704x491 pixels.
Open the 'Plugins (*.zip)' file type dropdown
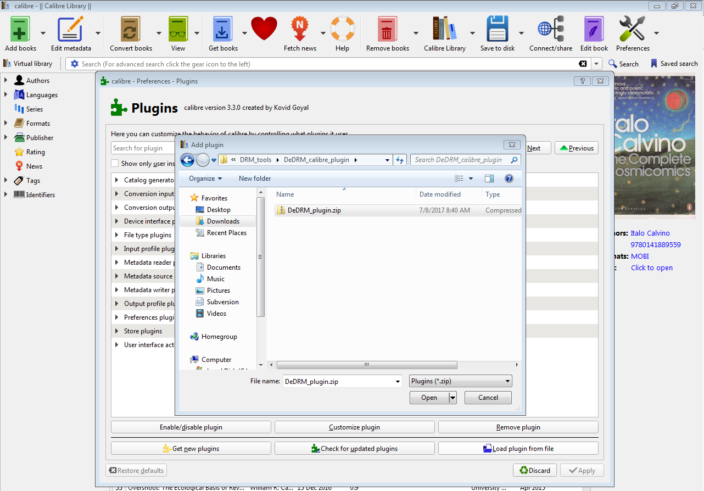point(460,381)
